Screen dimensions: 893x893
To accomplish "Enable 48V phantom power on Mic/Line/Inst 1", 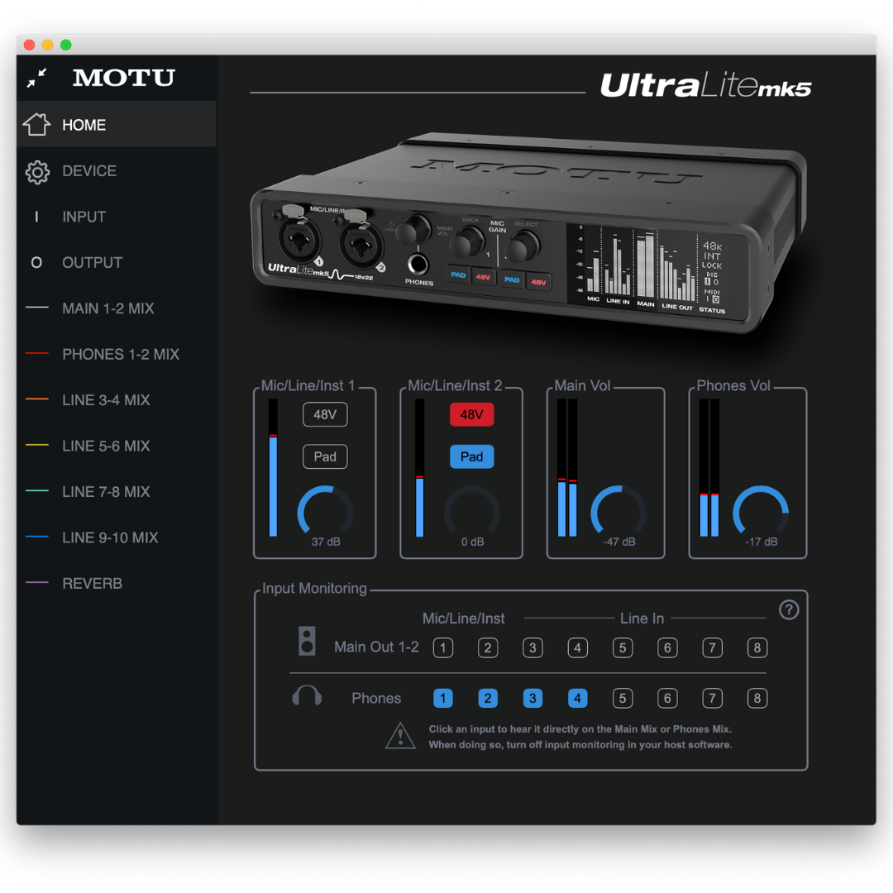I will click(x=325, y=414).
